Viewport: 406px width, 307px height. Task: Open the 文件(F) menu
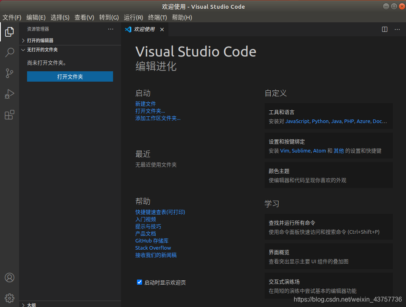pyautogui.click(x=12, y=18)
